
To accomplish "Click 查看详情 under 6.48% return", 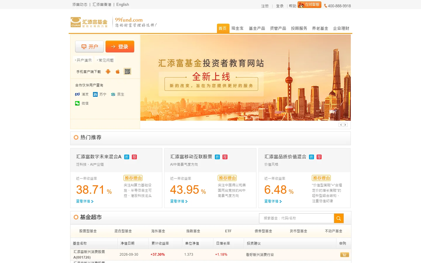I will (273, 201).
